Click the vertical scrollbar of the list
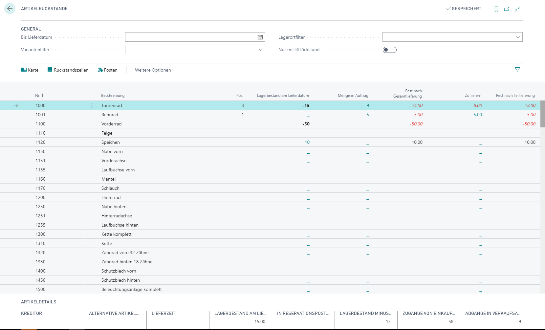Screen dimensions: 545x330 click(543, 197)
